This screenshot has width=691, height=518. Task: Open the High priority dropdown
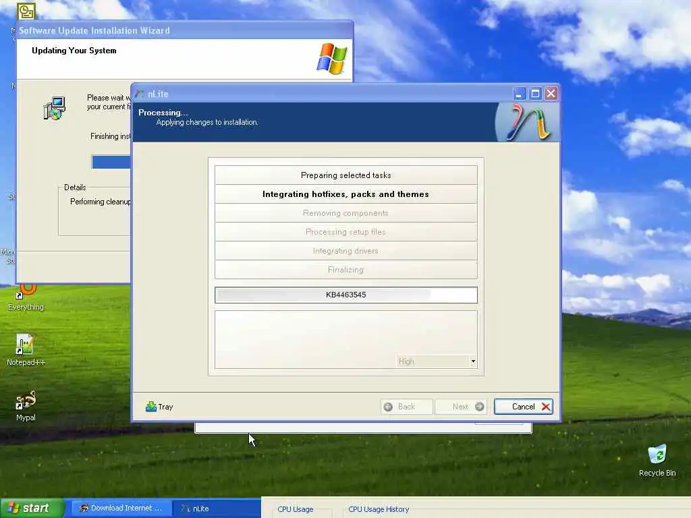pos(437,362)
